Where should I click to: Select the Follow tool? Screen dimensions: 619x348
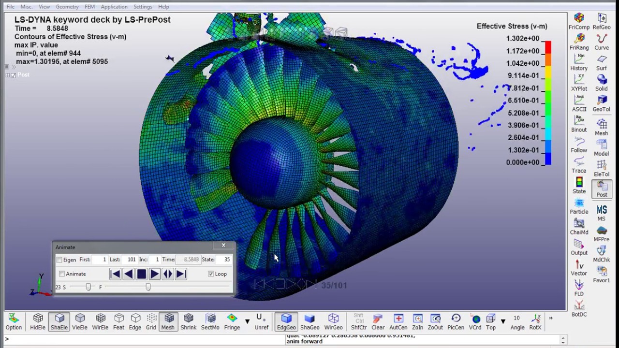tap(579, 145)
